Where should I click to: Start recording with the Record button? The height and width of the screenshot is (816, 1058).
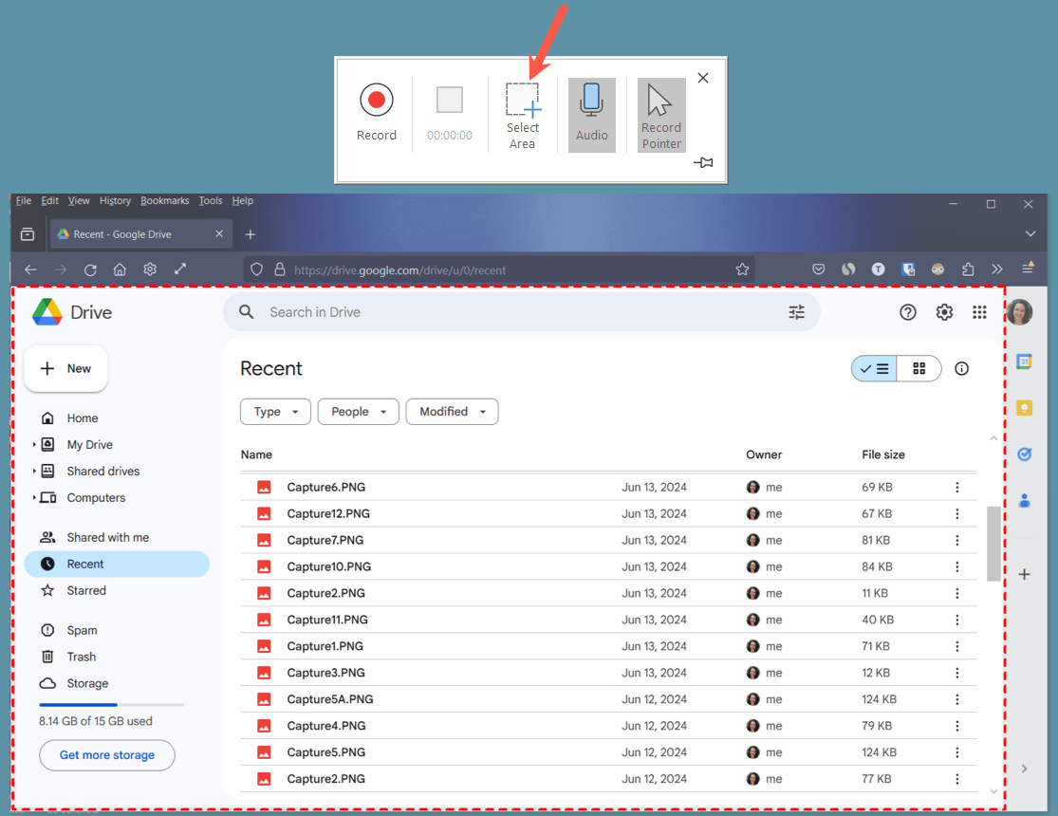coord(377,113)
